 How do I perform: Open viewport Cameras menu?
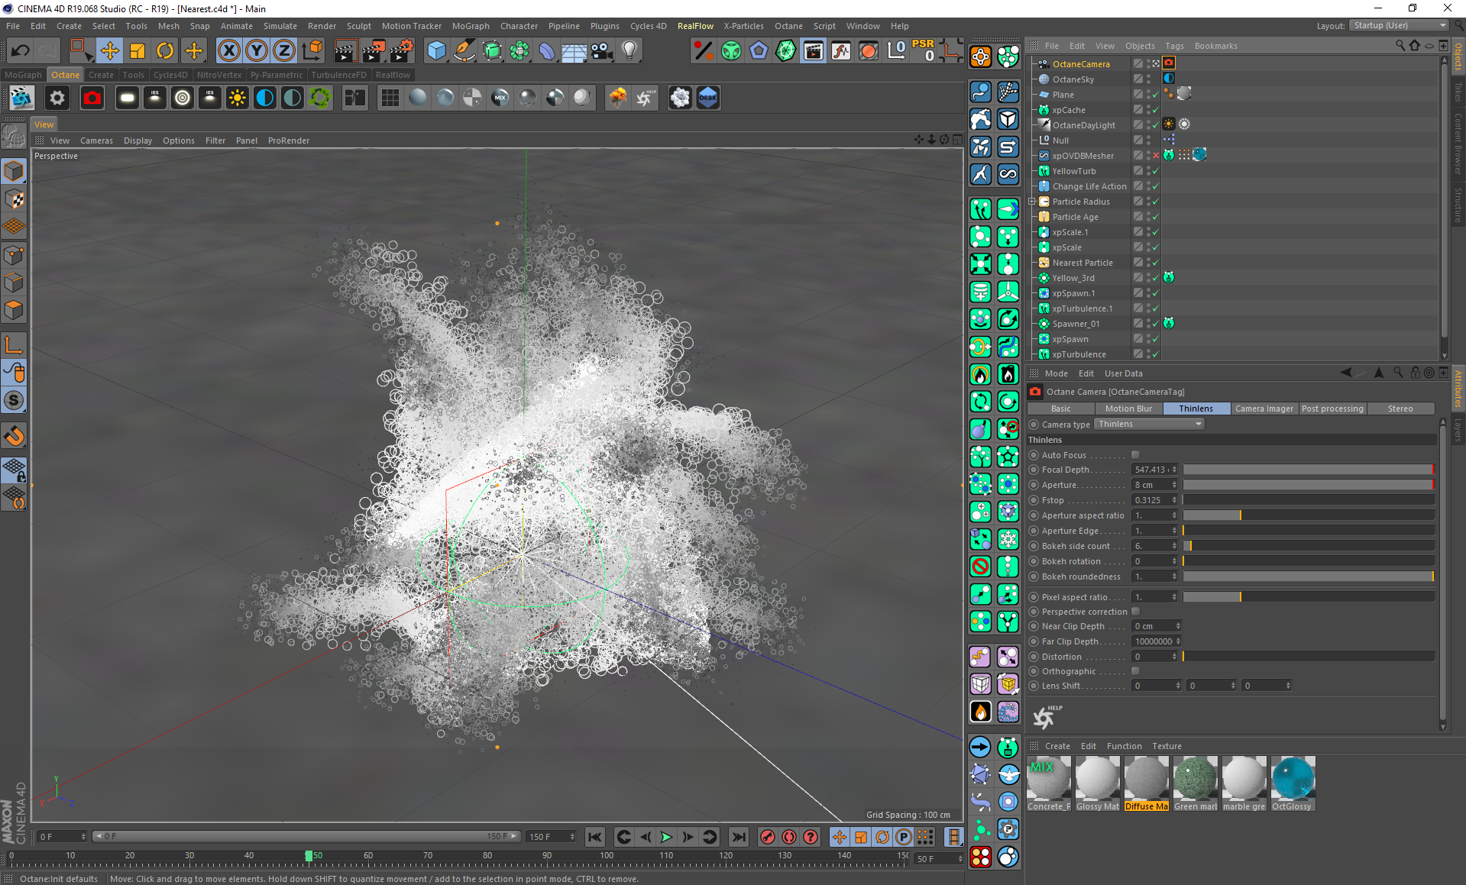[96, 141]
